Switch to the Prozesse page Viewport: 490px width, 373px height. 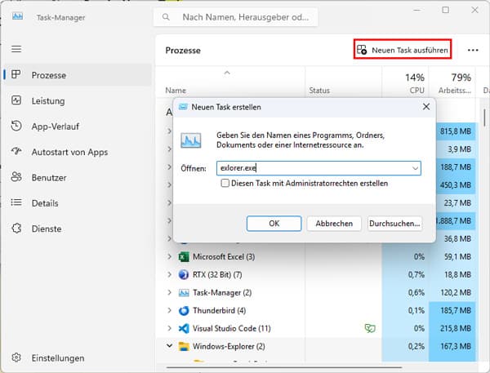coord(78,75)
